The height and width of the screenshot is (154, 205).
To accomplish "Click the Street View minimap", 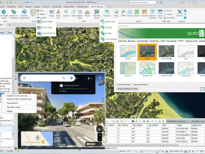I will [x=37, y=139].
